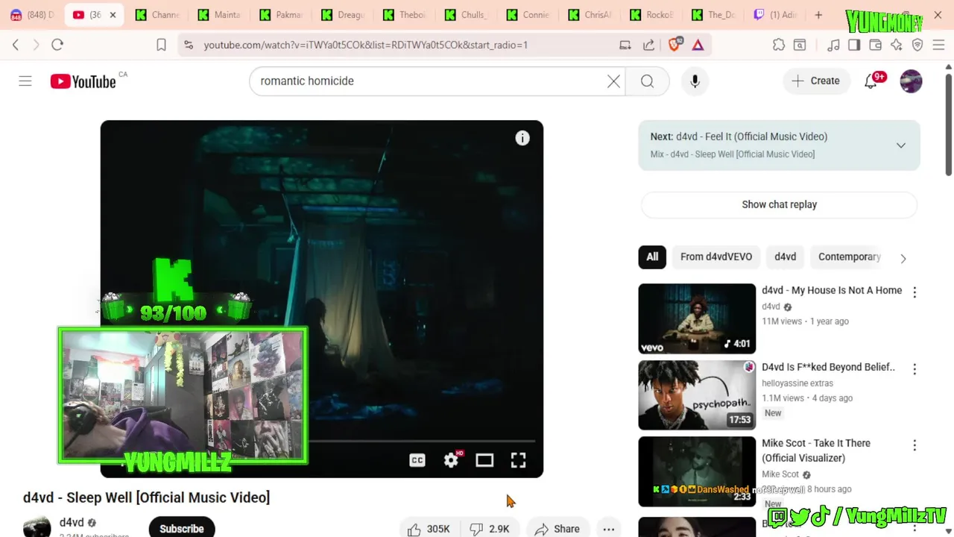Viewport: 954px width, 537px height.
Task: Bookmark this page
Action: point(161,45)
